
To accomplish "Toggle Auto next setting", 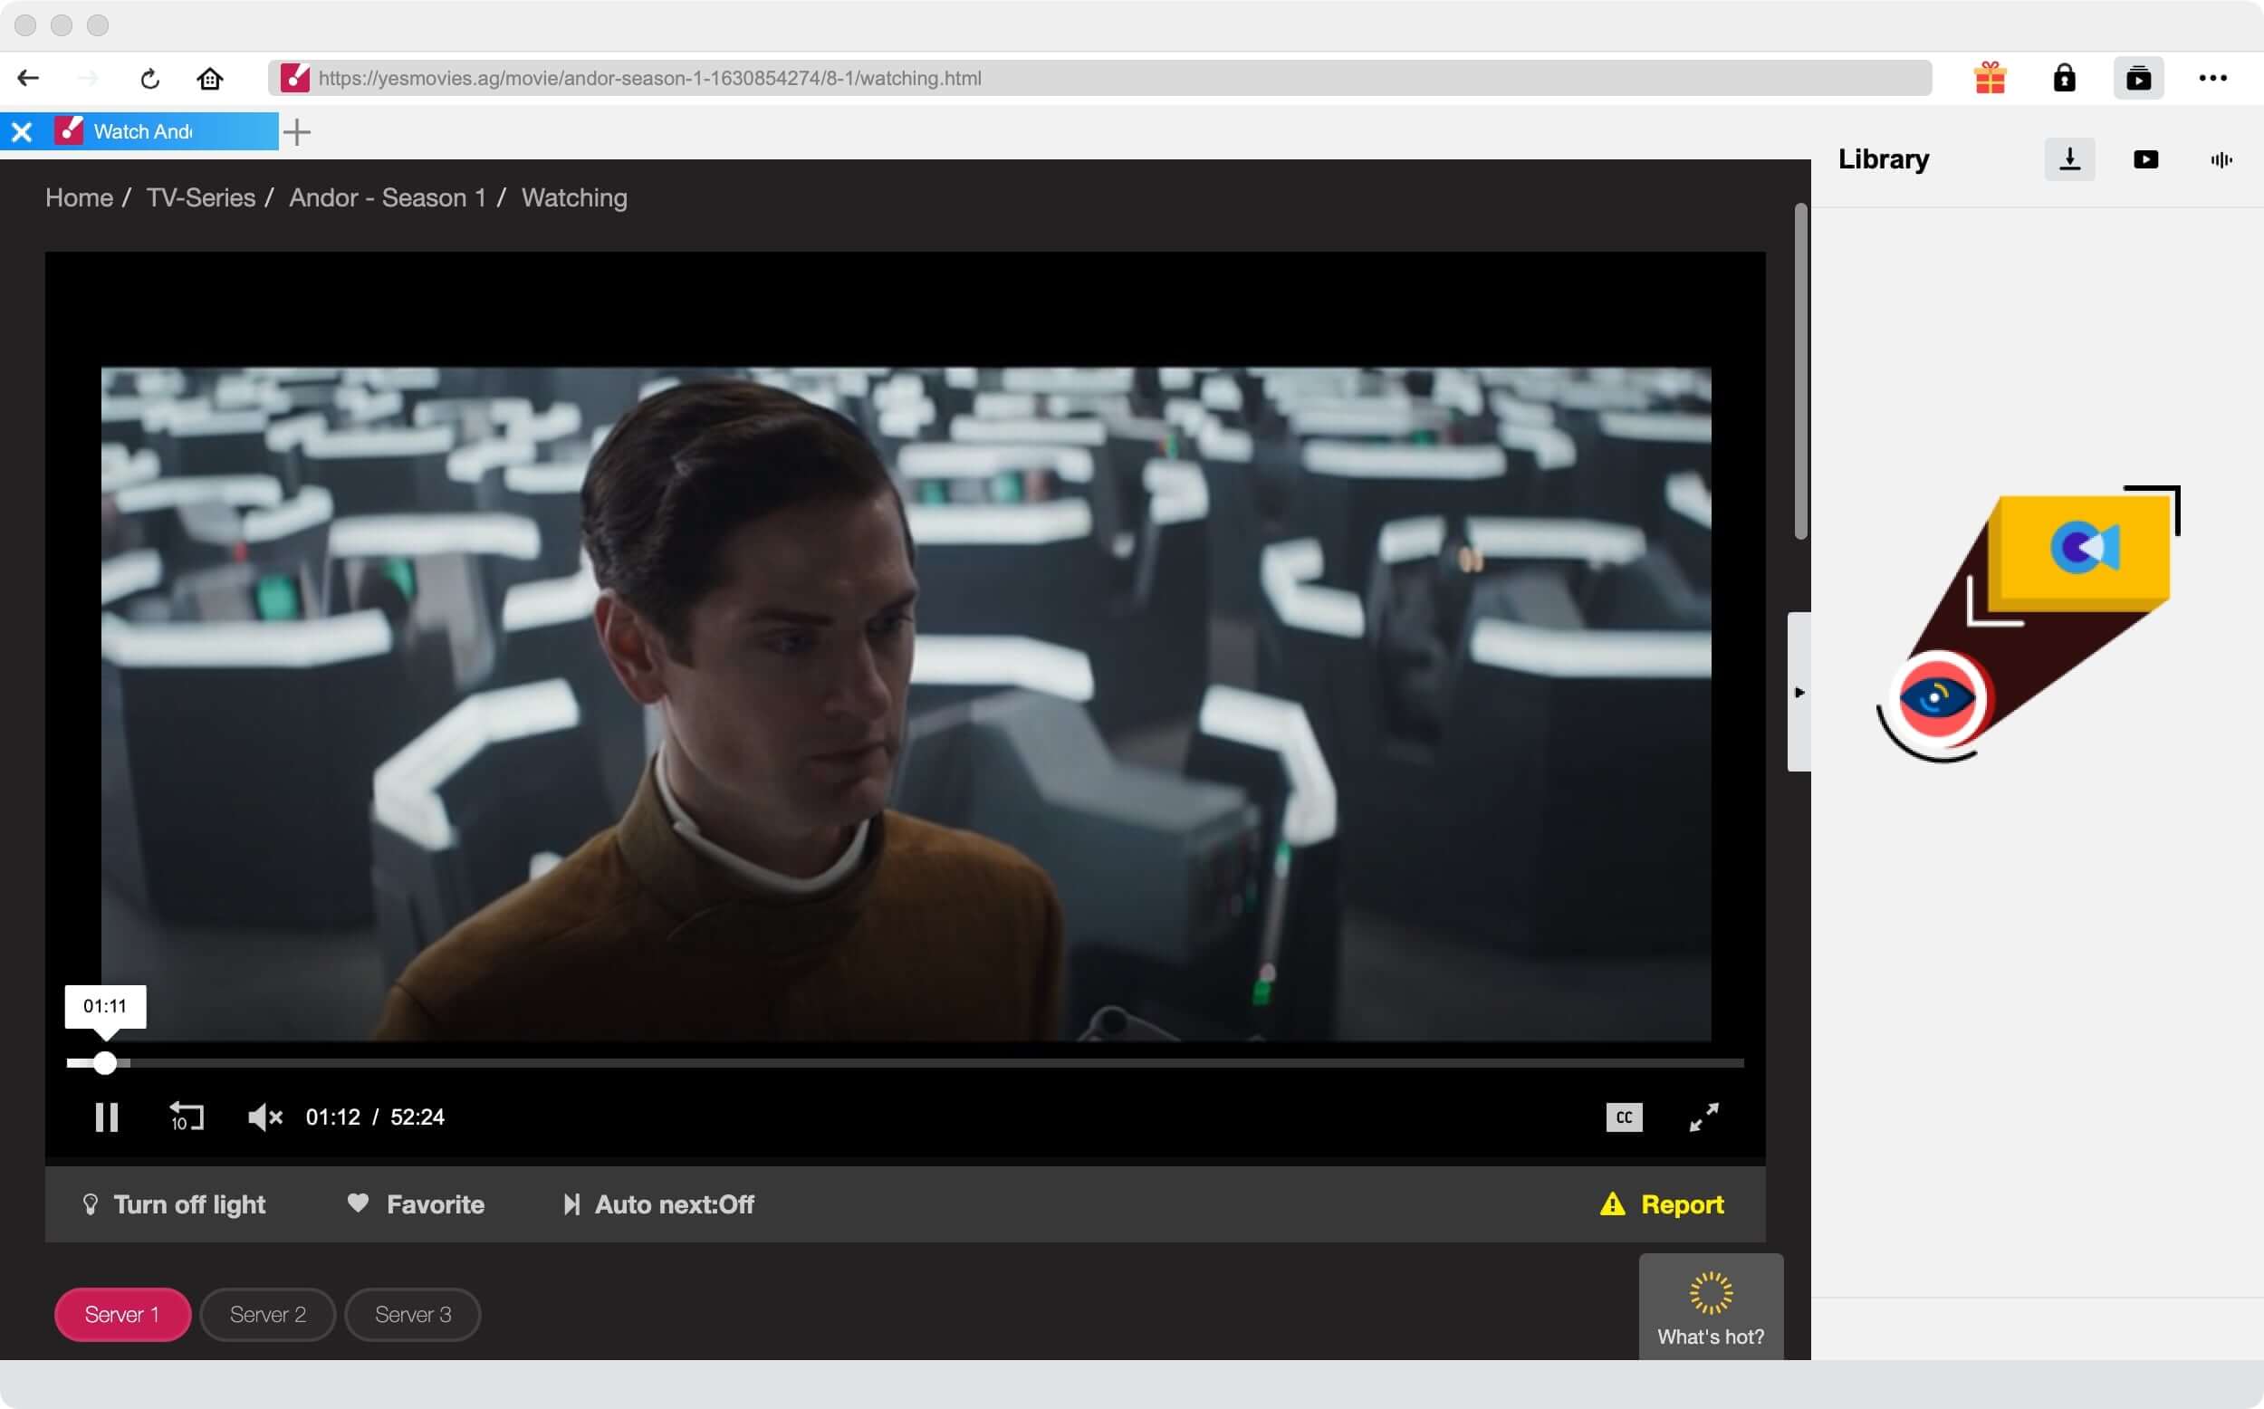I will point(658,1204).
